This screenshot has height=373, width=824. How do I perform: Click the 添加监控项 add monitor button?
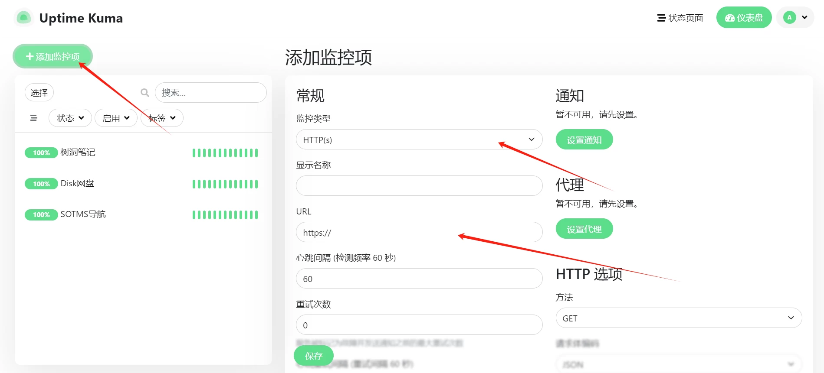coord(53,56)
